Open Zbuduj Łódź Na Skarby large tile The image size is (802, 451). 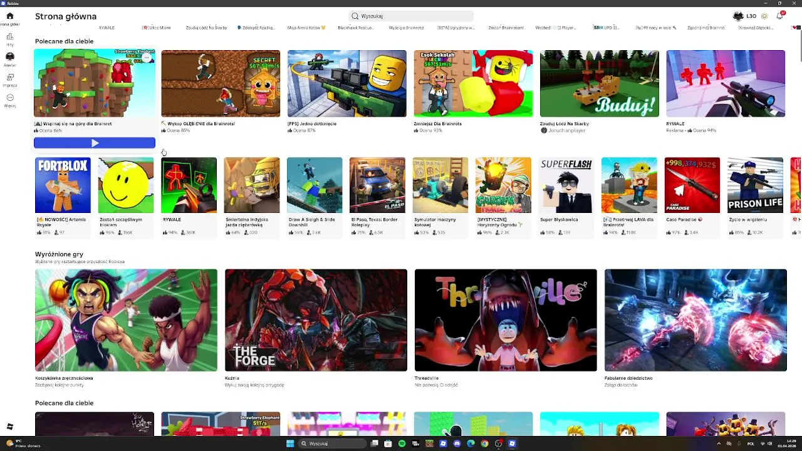point(599,83)
